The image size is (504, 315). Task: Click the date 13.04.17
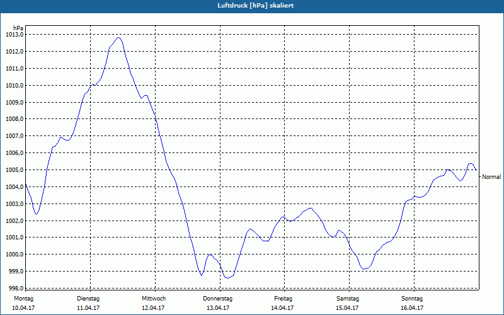218,308
